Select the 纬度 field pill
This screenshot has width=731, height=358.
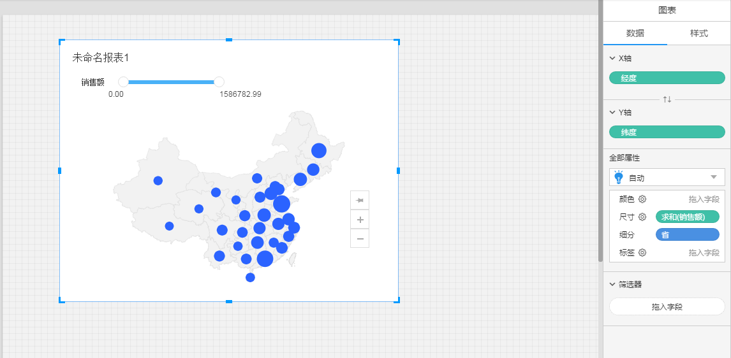[667, 132]
